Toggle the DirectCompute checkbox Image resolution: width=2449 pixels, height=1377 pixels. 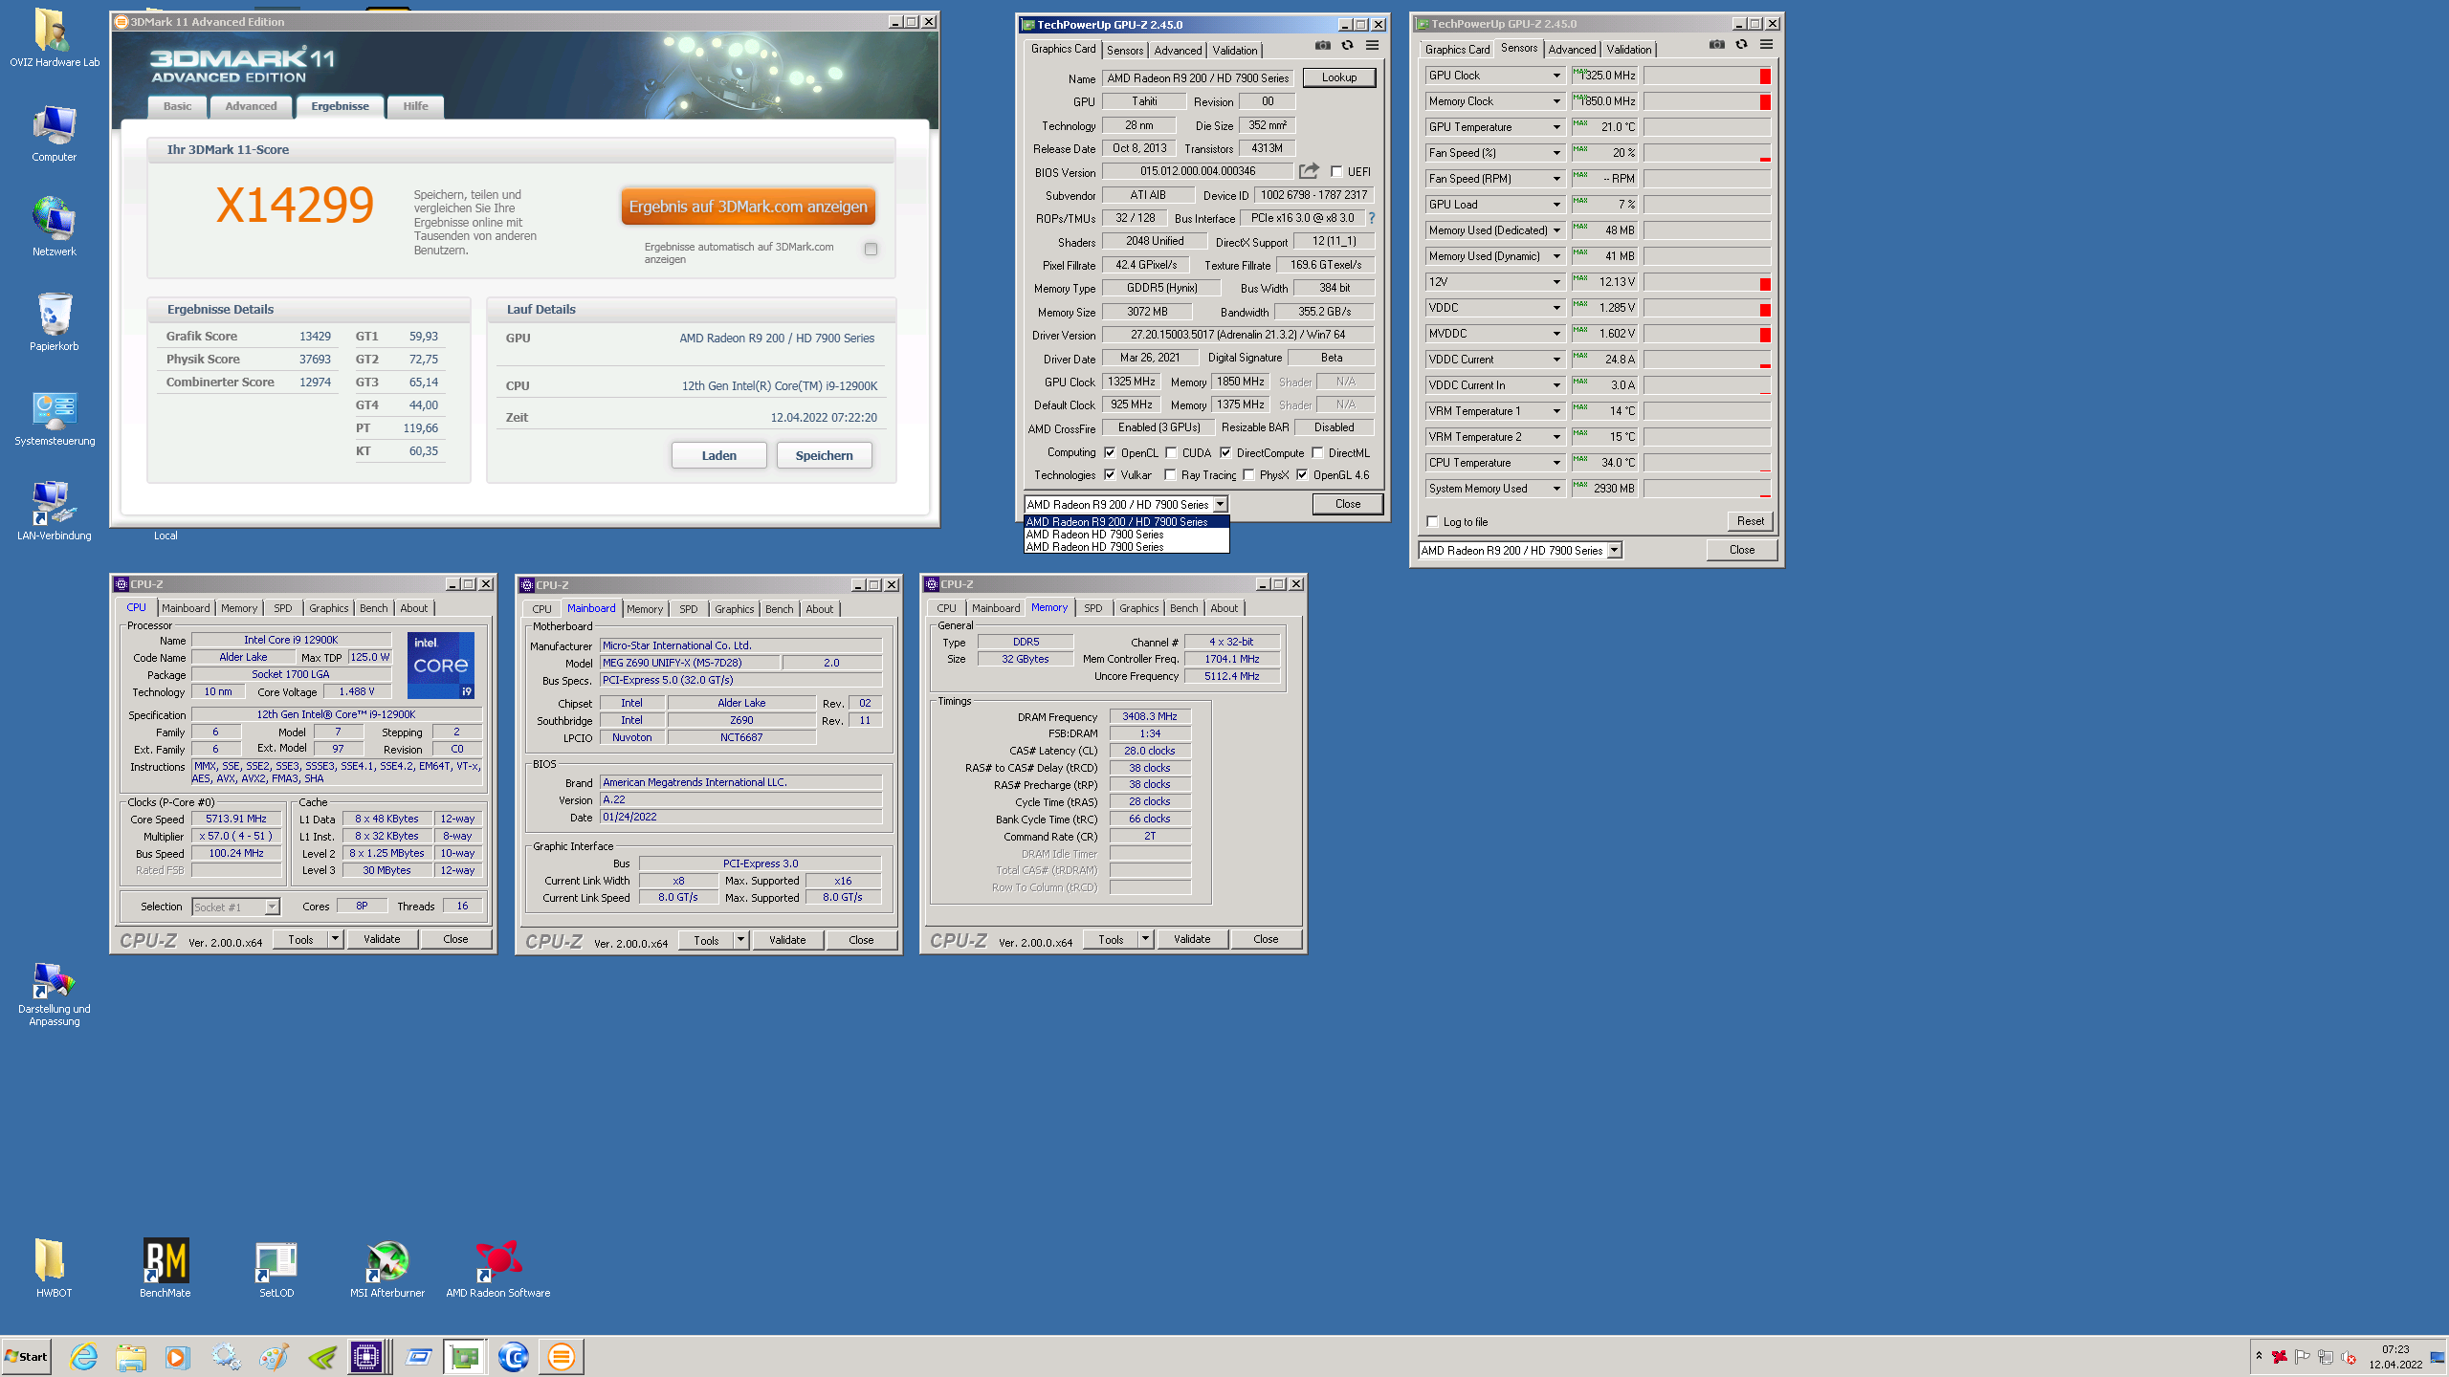[x=1224, y=453]
